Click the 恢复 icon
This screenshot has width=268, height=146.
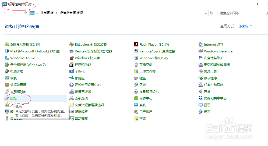point(7,78)
